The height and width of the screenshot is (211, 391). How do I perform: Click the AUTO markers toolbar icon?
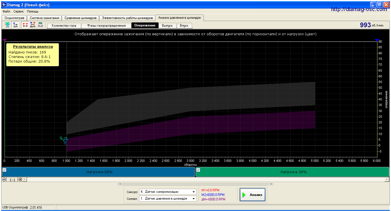tap(33, 25)
